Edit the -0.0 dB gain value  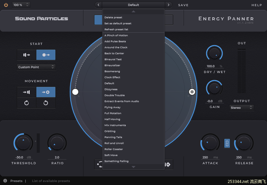214,101
